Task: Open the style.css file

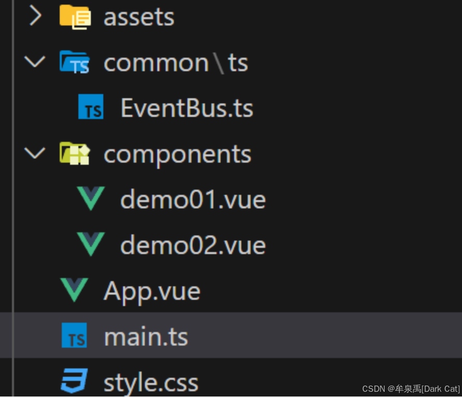Action: (x=151, y=382)
